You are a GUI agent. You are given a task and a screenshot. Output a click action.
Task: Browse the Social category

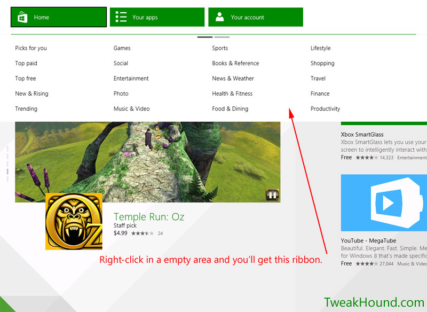(121, 63)
